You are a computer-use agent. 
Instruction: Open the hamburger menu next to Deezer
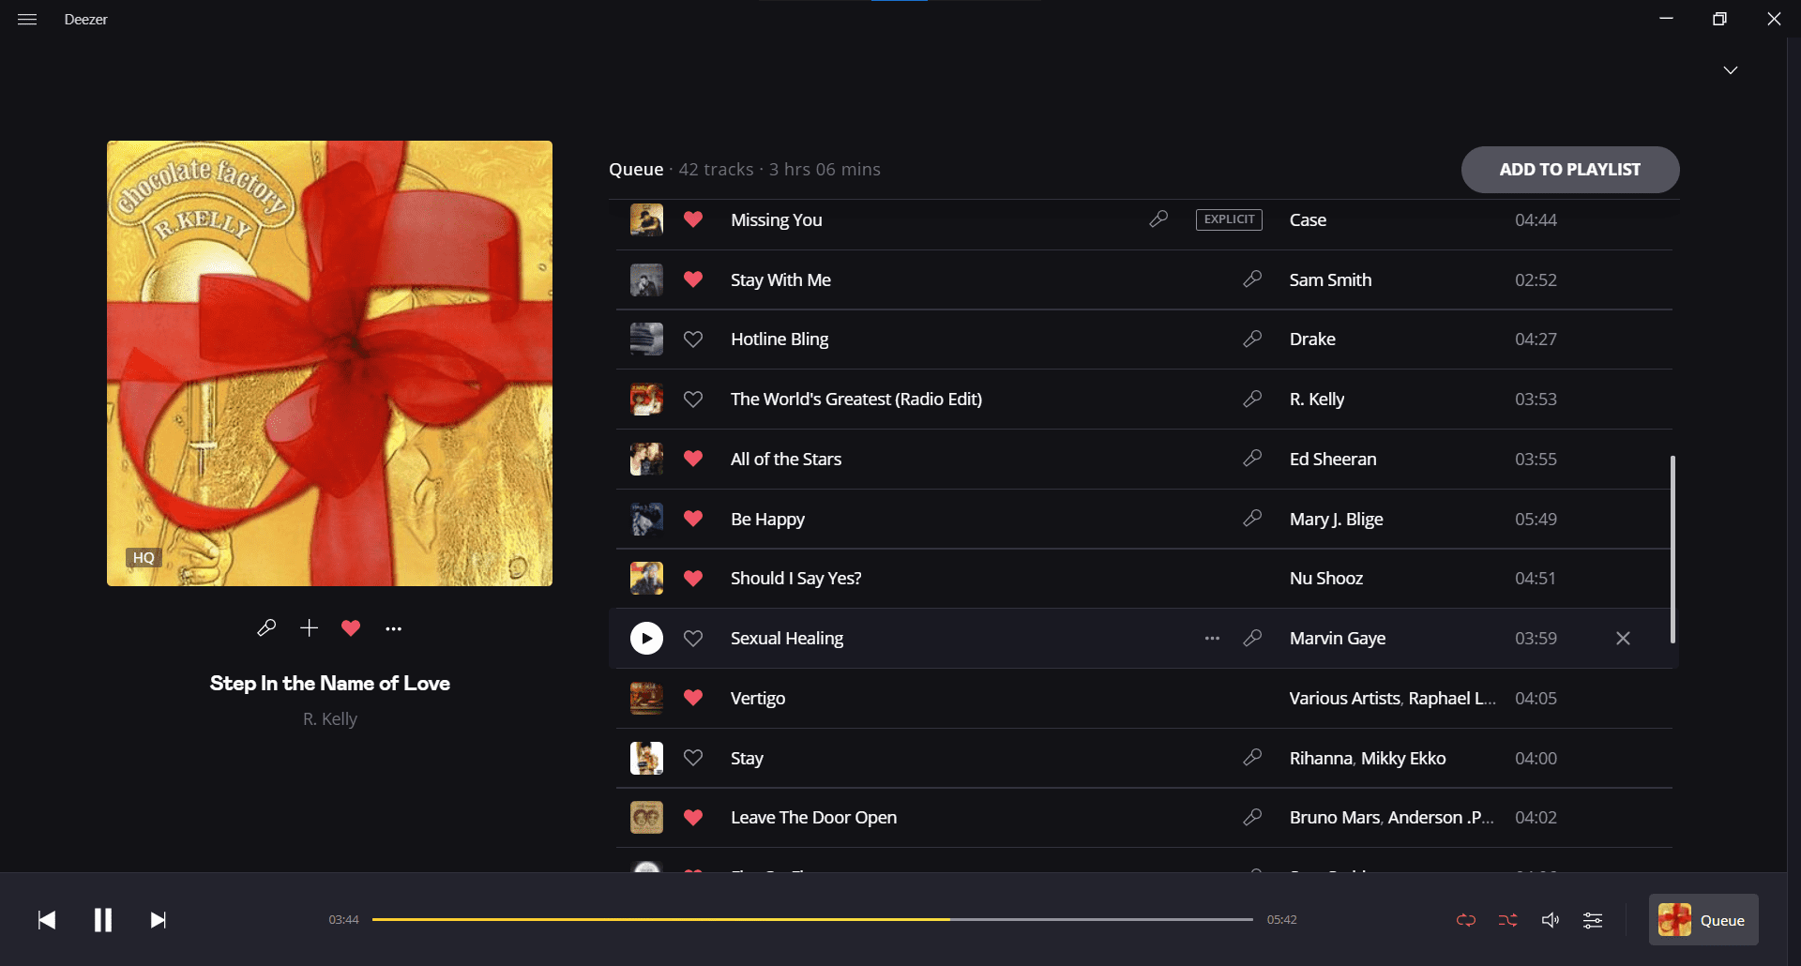(27, 19)
